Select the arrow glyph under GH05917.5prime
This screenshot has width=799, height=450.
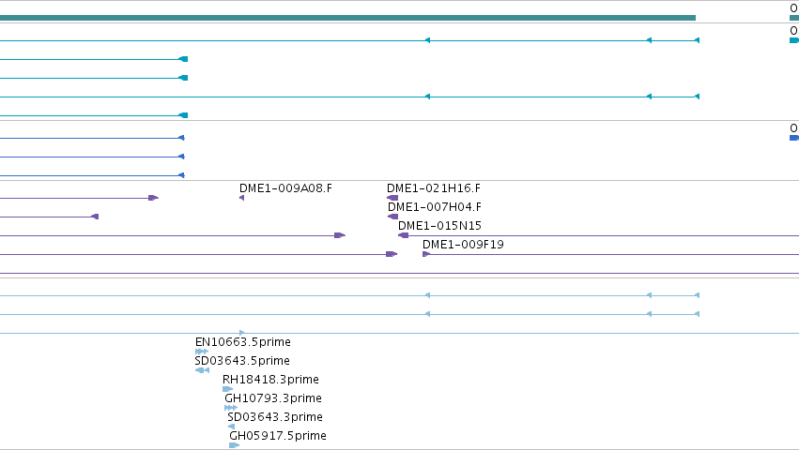click(x=235, y=446)
